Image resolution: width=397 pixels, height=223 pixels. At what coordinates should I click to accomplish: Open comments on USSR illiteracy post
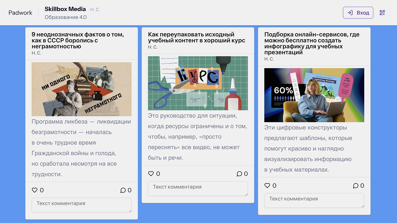point(123,190)
